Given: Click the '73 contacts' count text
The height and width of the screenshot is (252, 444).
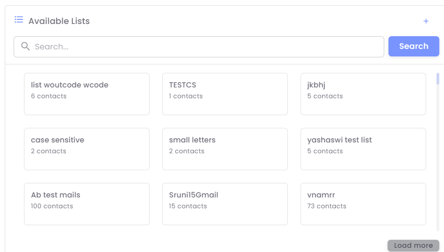Looking at the screenshot, I should click(x=326, y=206).
